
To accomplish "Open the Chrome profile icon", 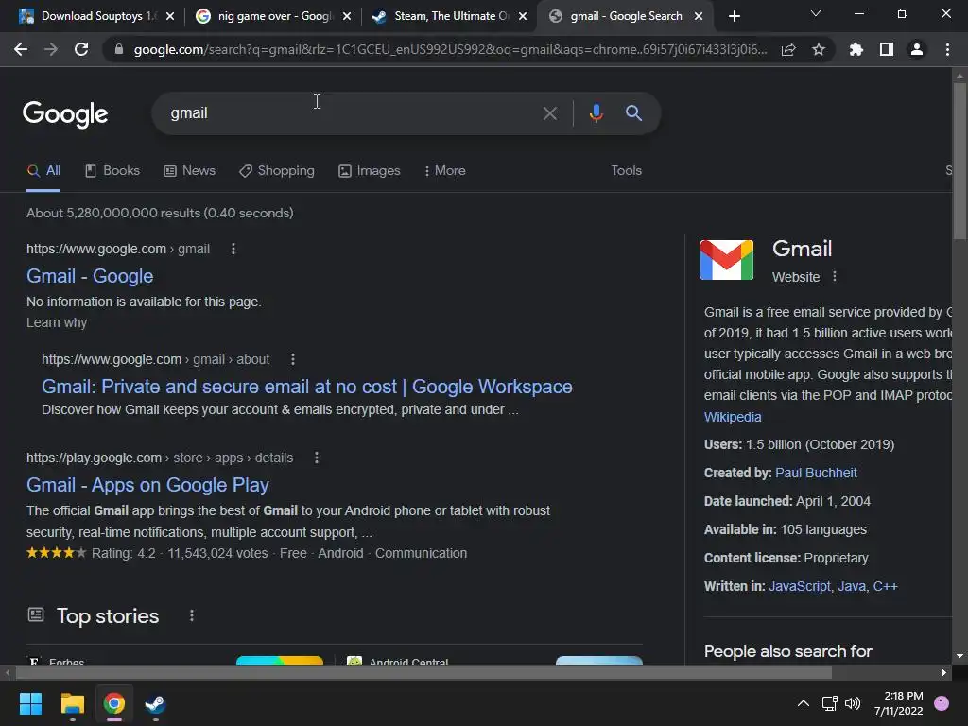I will tap(917, 49).
